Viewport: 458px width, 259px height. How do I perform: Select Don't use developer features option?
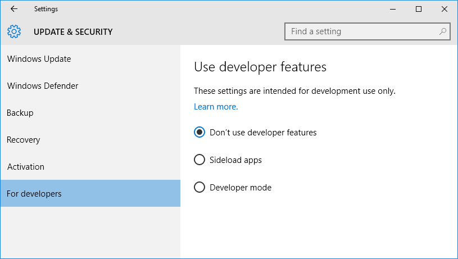pos(199,132)
